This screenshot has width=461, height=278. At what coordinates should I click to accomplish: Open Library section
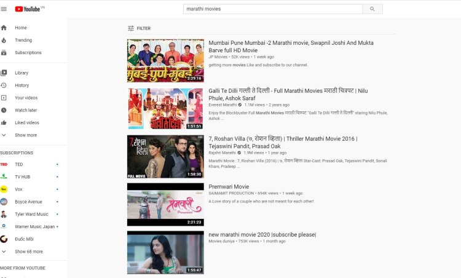pyautogui.click(x=22, y=73)
